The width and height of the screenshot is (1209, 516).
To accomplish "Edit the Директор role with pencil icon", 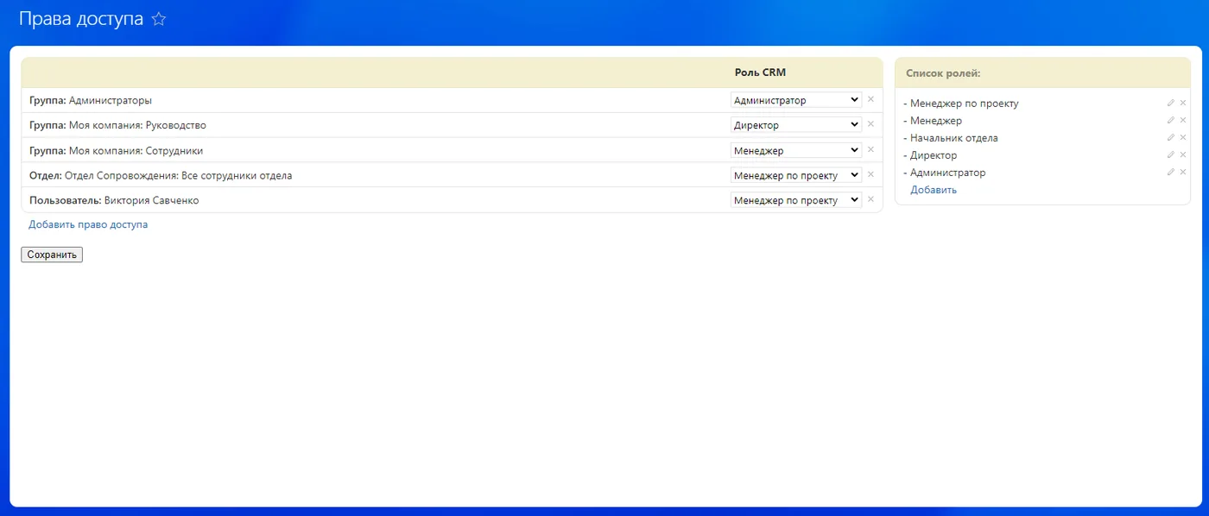I will 1171,154.
